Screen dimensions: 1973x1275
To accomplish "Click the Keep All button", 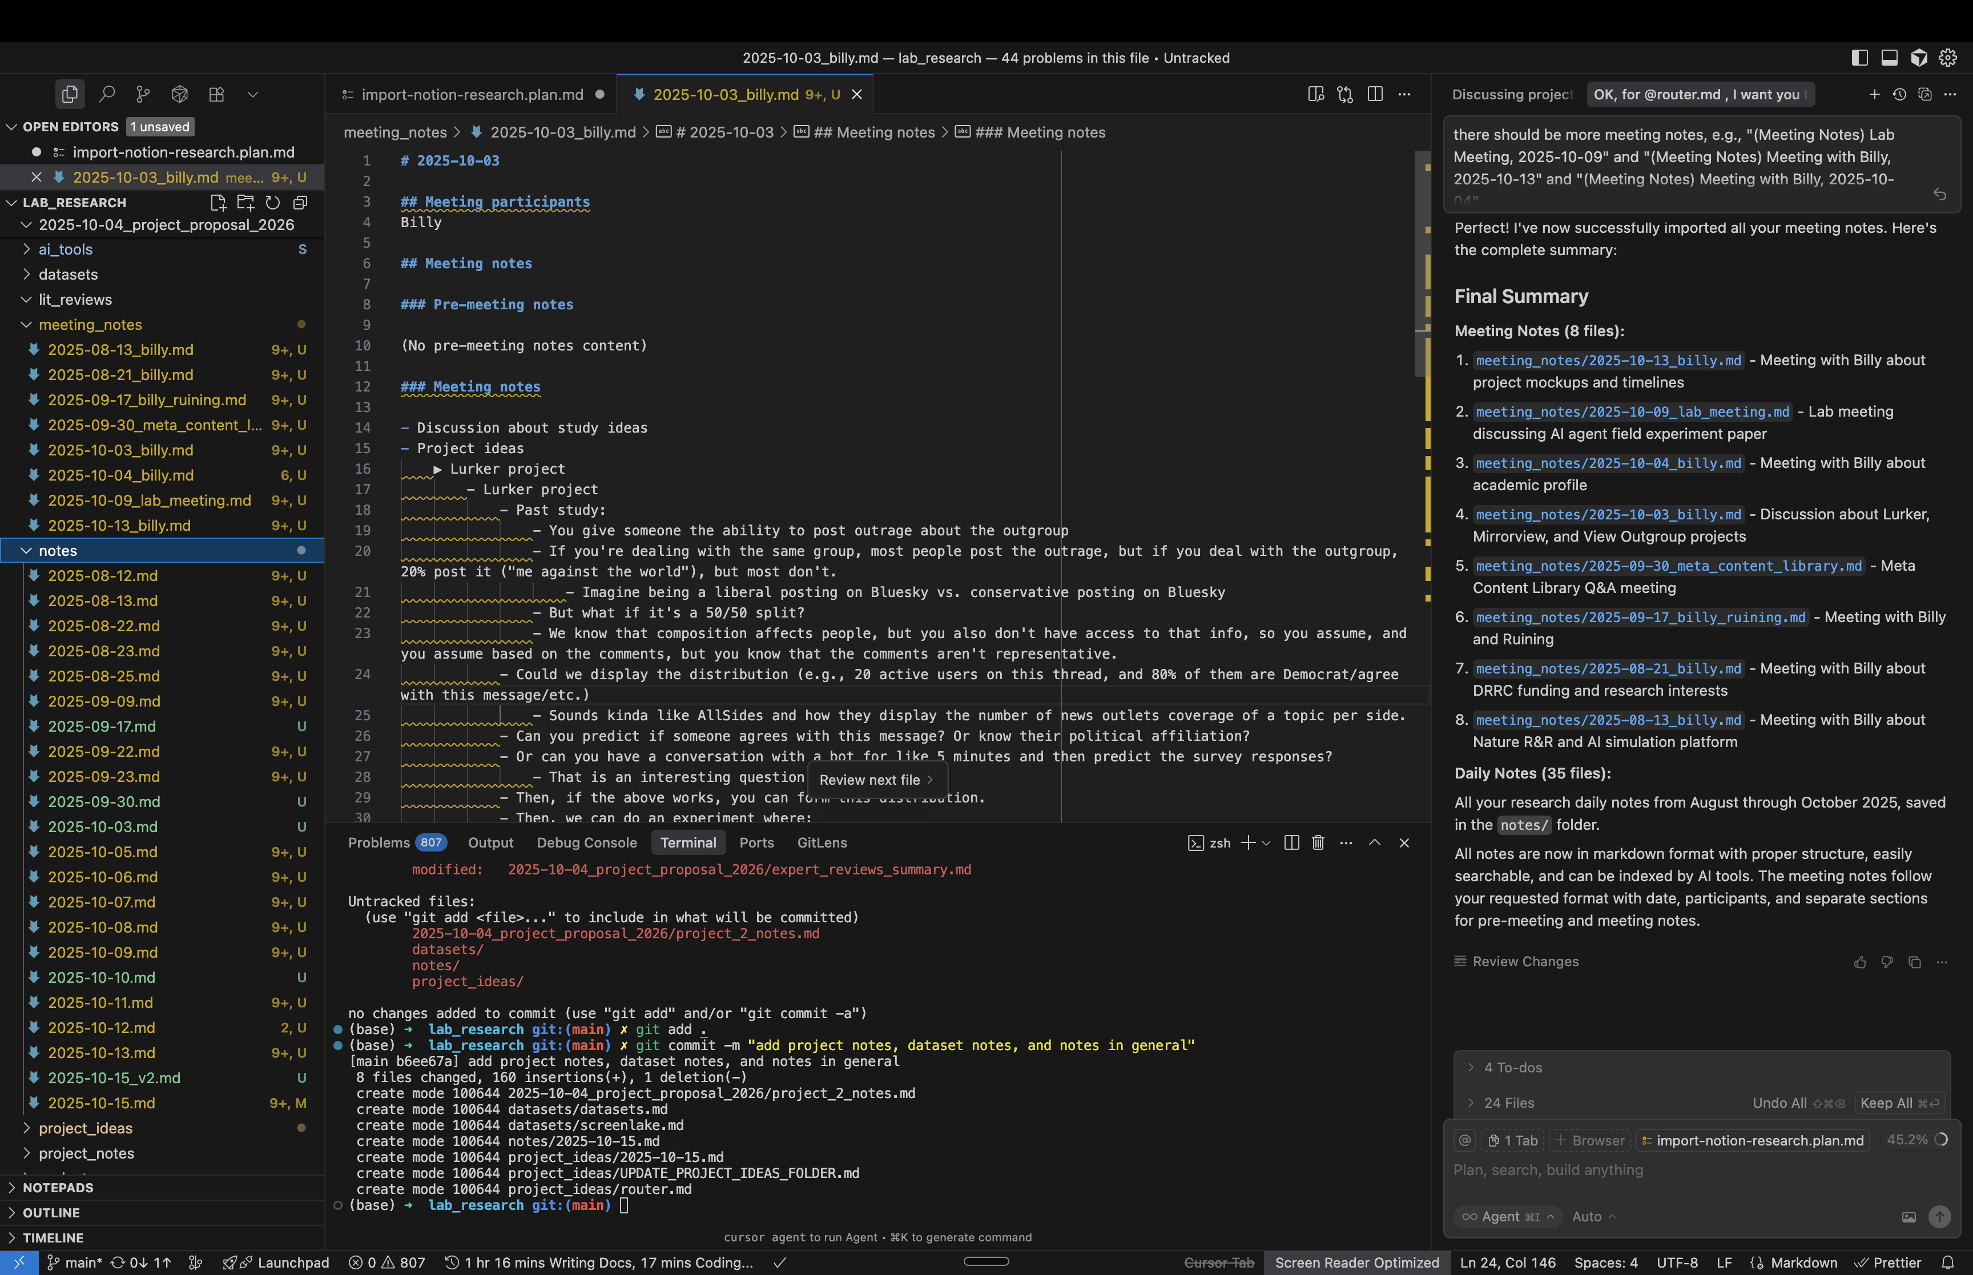I will (1897, 1103).
